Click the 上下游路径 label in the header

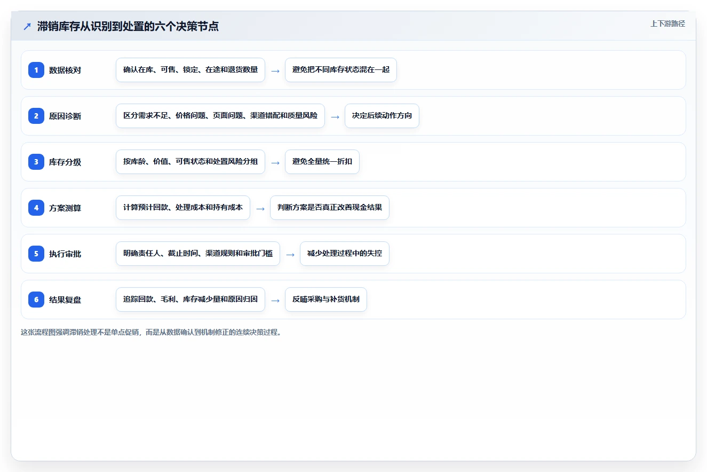pyautogui.click(x=668, y=24)
